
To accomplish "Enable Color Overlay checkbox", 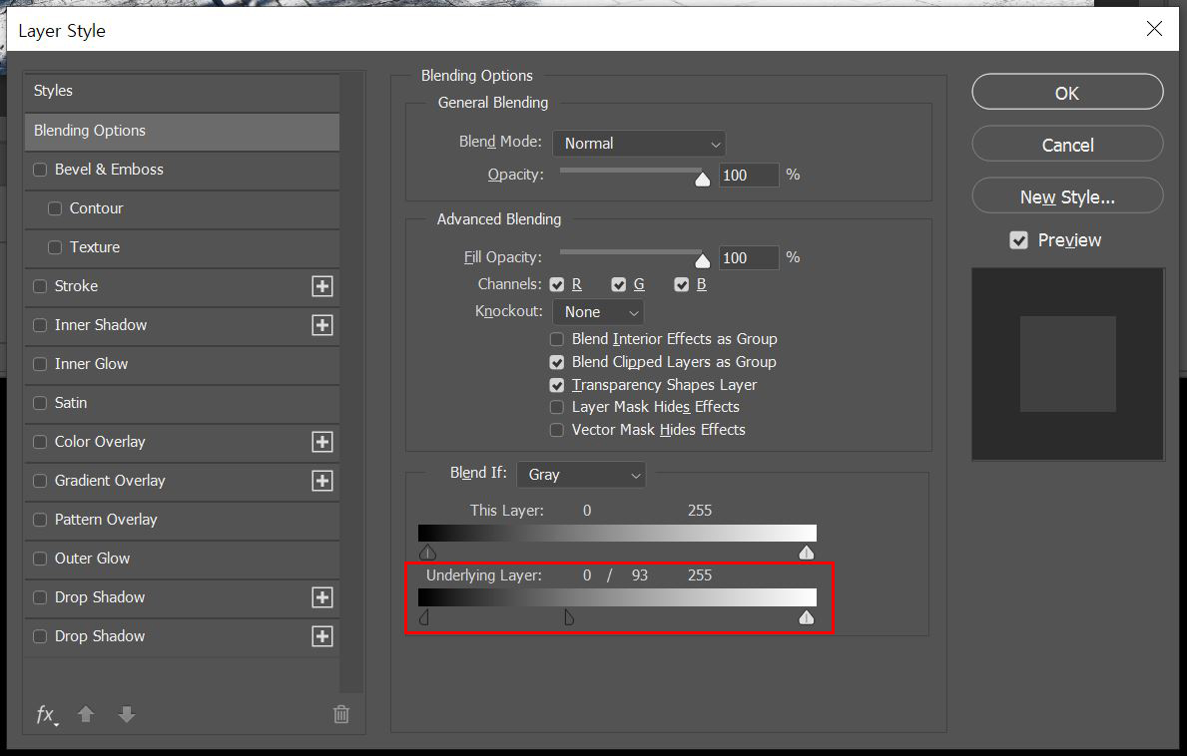I will (40, 442).
